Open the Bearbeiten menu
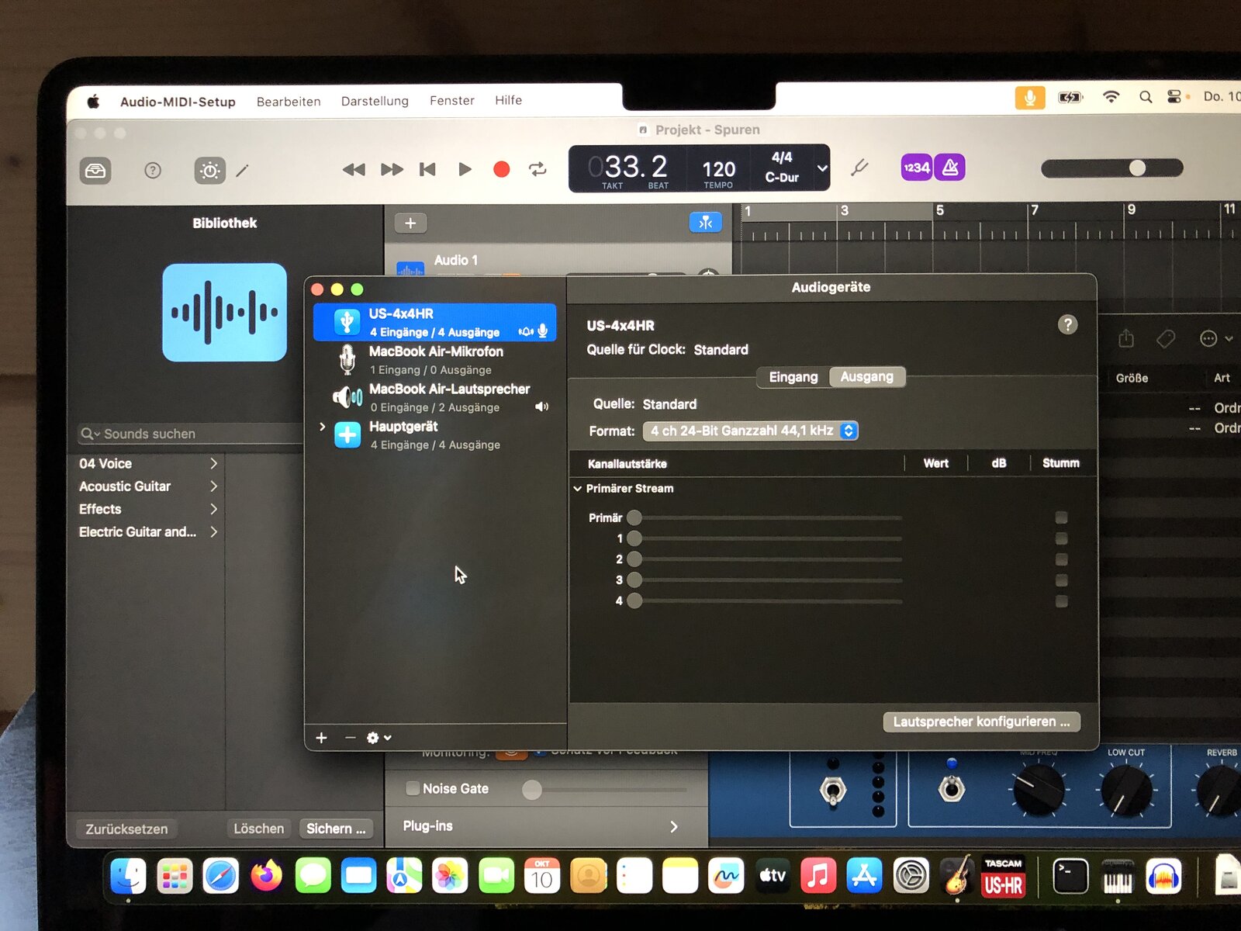1241x931 pixels. (x=289, y=102)
